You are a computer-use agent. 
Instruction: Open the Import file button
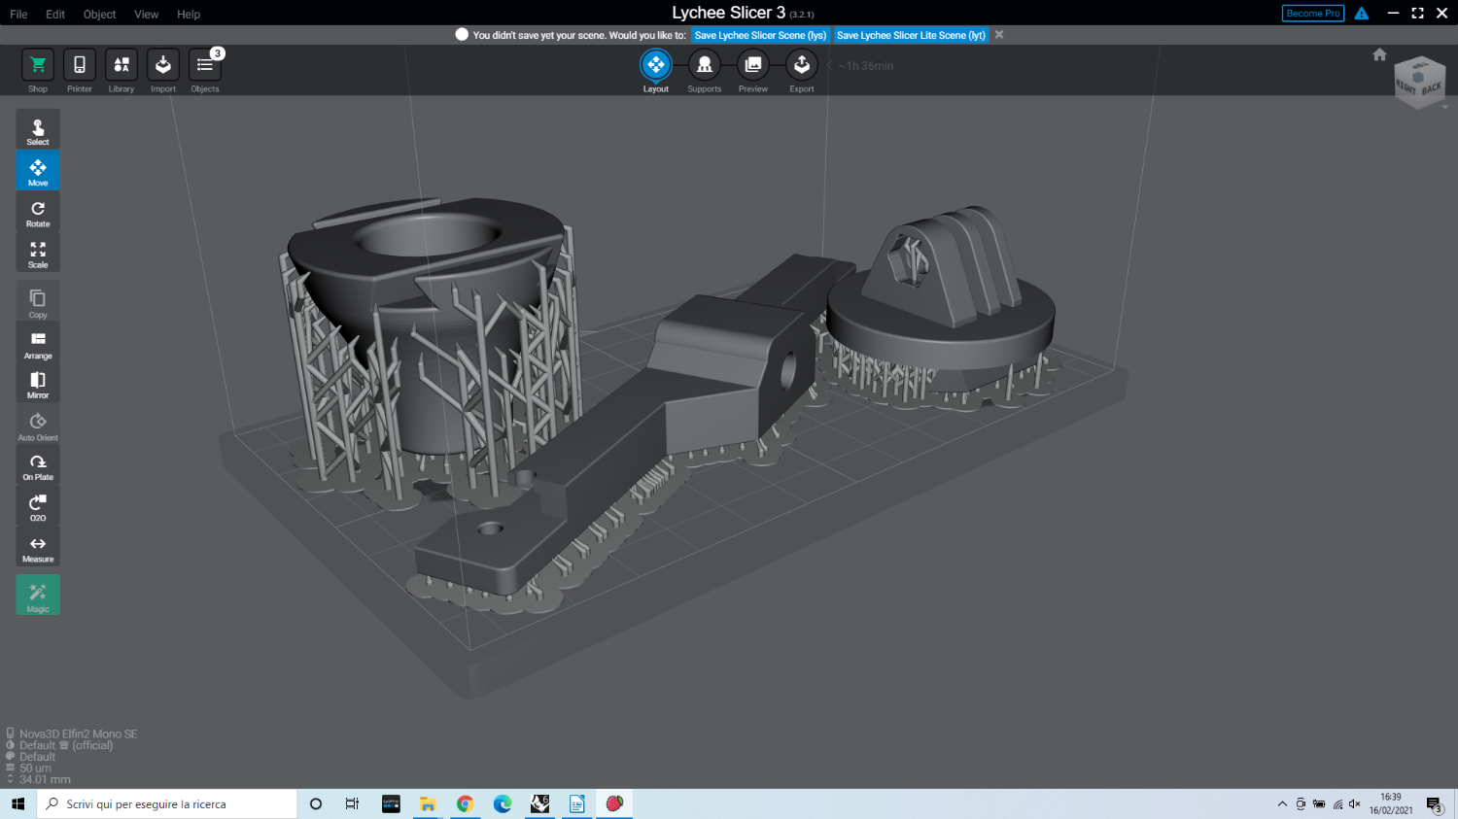click(163, 66)
